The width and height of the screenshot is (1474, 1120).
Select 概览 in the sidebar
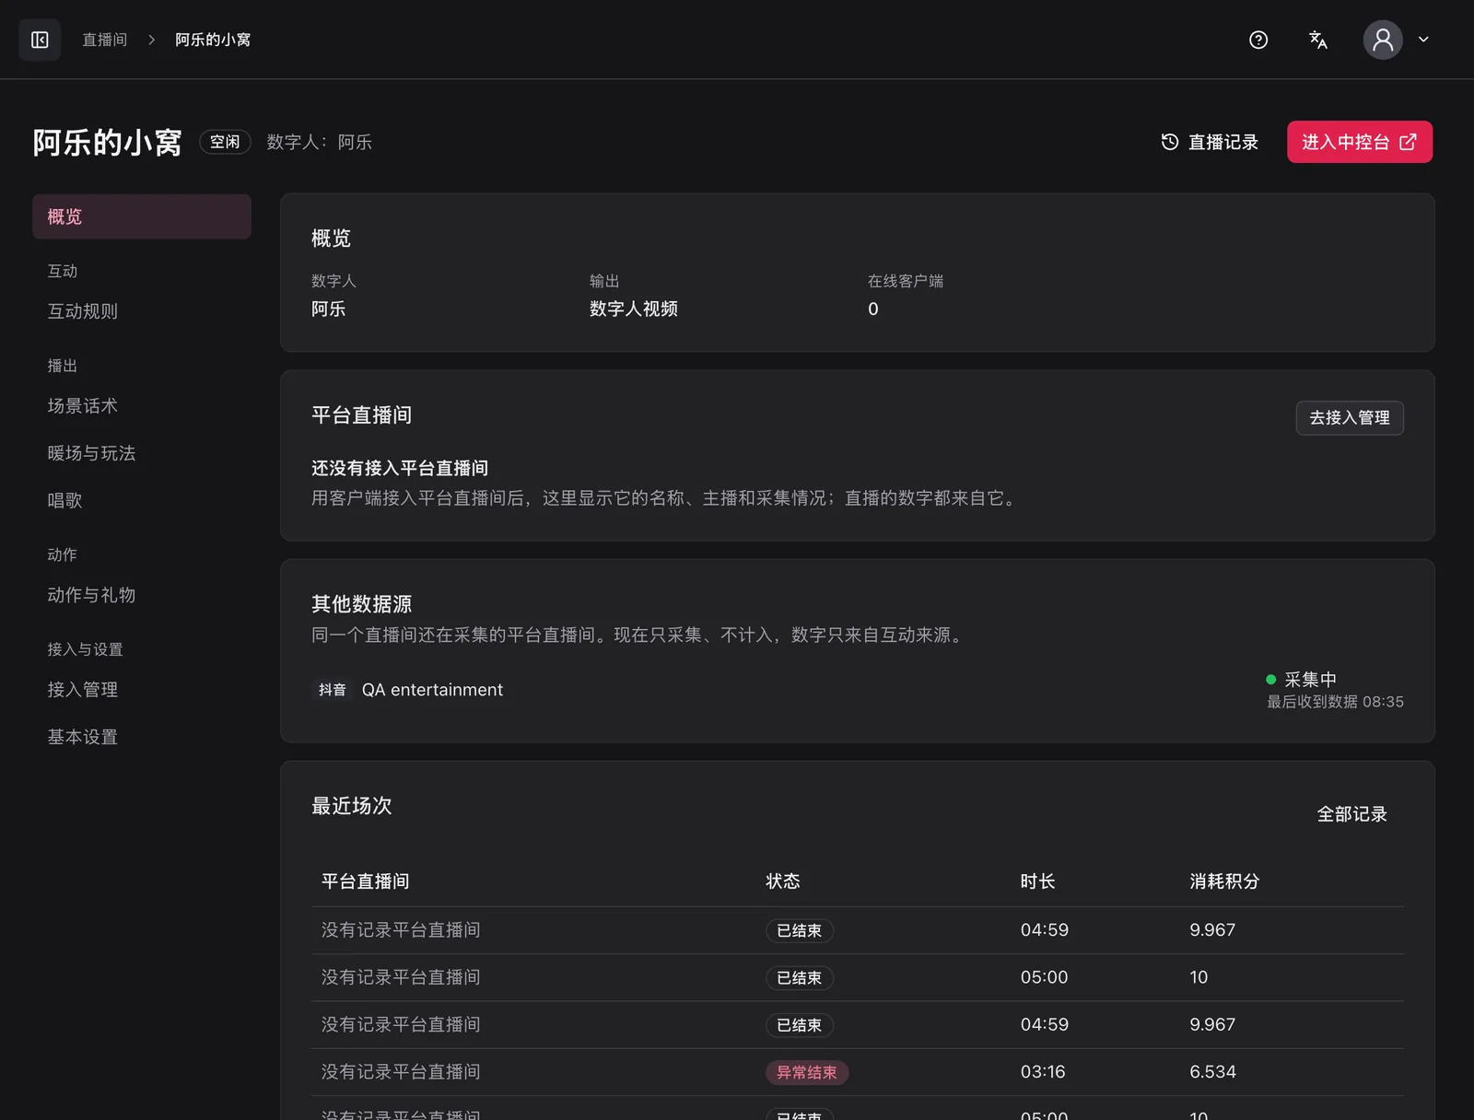142,216
